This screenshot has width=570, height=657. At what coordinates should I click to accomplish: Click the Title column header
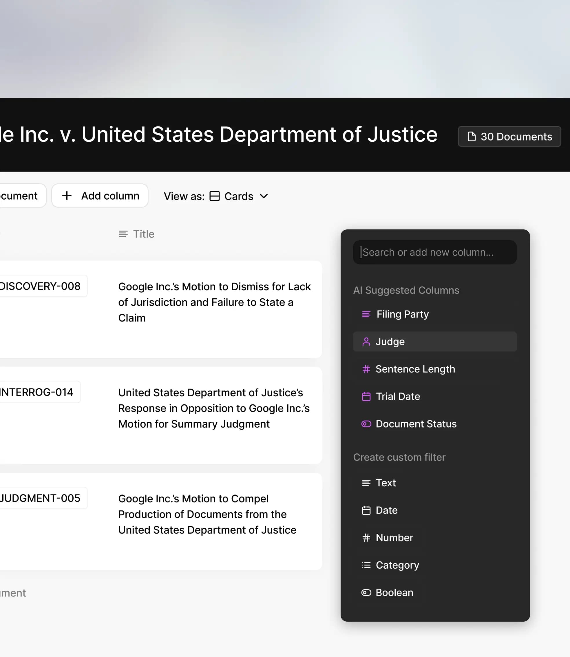(136, 234)
